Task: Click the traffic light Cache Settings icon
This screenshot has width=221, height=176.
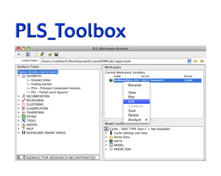Action: click(111, 133)
